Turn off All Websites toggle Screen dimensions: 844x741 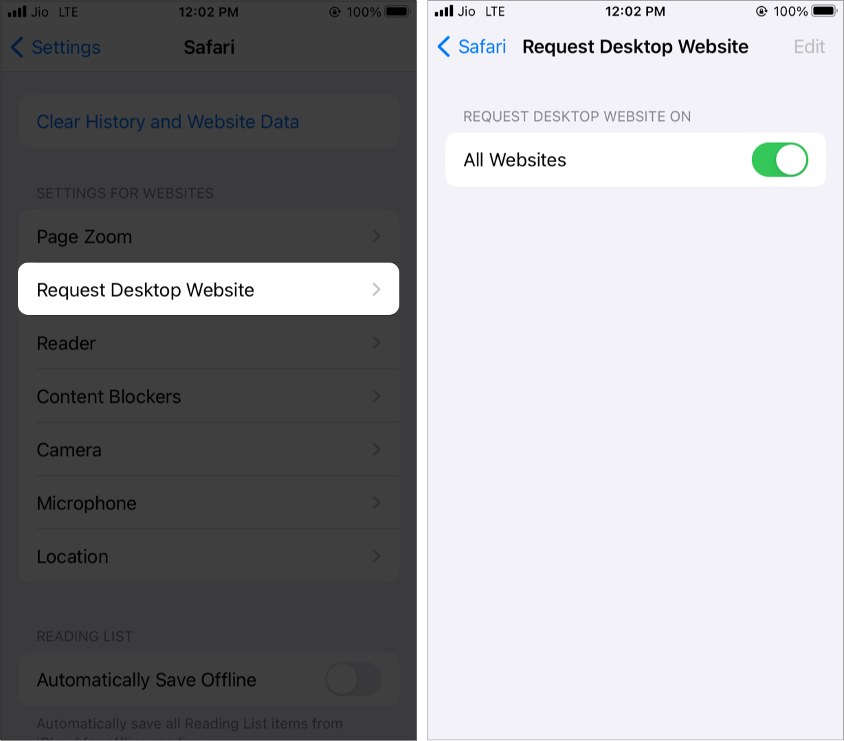pyautogui.click(x=779, y=159)
